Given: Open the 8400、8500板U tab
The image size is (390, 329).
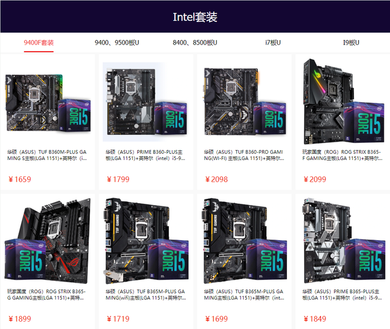Looking at the screenshot, I should tap(195, 43).
